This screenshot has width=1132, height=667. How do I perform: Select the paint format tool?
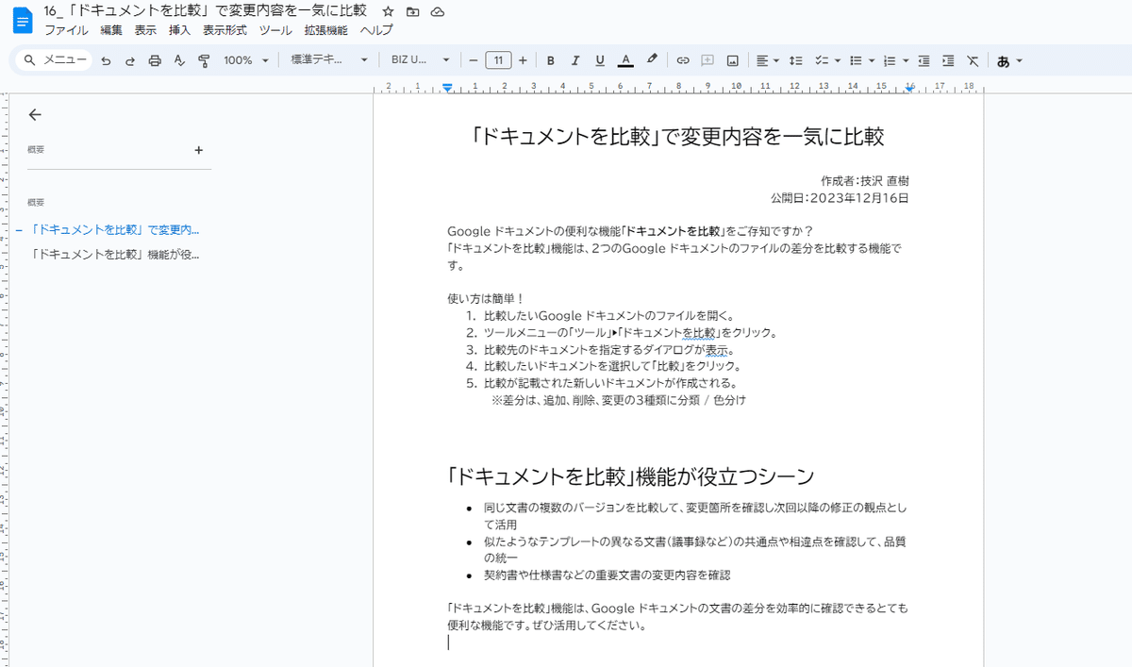point(204,60)
